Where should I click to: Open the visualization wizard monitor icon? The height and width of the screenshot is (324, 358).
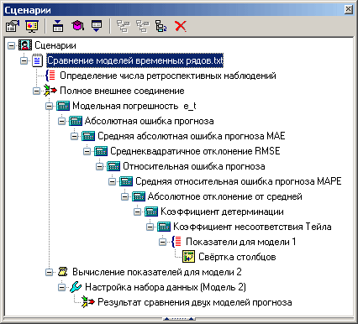point(32,26)
